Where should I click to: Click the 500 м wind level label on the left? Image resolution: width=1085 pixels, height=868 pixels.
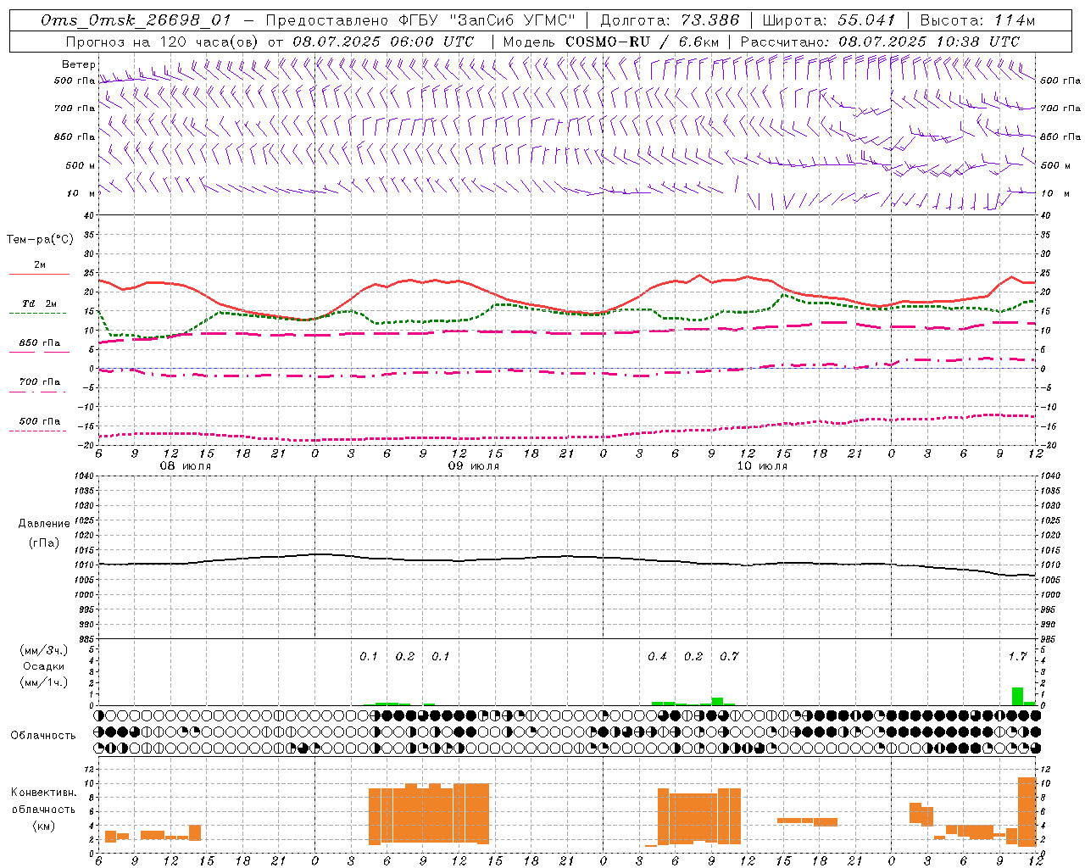[x=81, y=165]
